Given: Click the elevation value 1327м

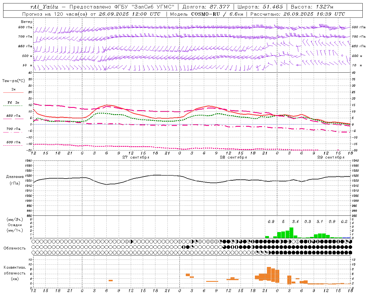Looking at the screenshot, I should click(x=325, y=7).
